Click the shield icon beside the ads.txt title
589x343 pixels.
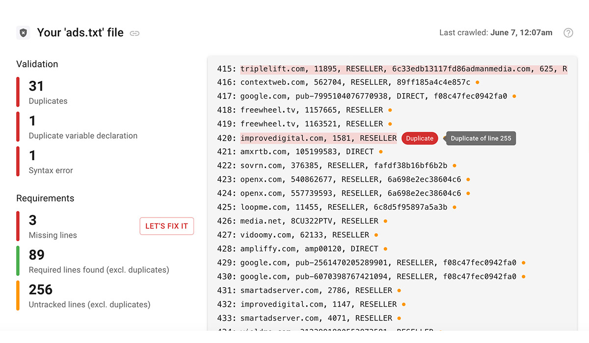click(x=23, y=33)
